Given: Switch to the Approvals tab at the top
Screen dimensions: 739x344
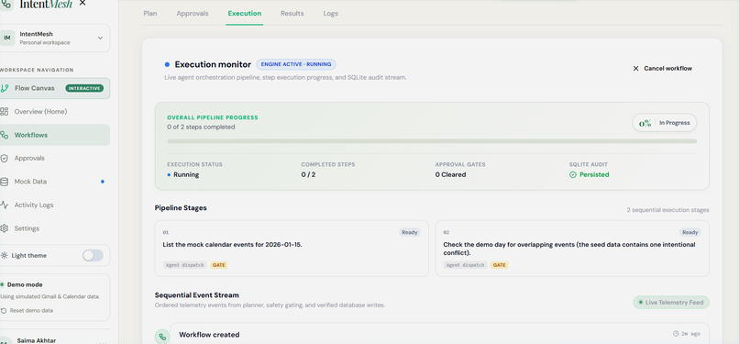Looking at the screenshot, I should coord(193,13).
